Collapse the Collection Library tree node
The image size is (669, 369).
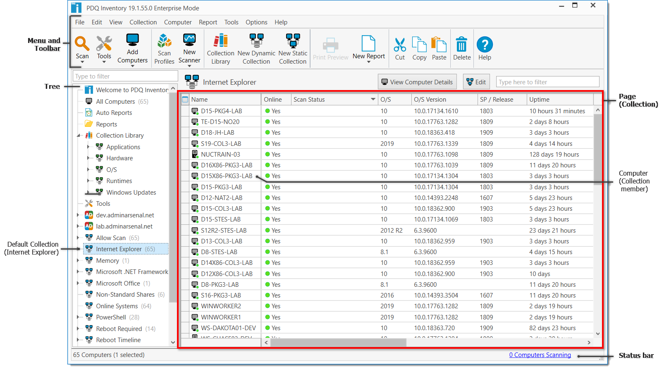pyautogui.click(x=79, y=136)
